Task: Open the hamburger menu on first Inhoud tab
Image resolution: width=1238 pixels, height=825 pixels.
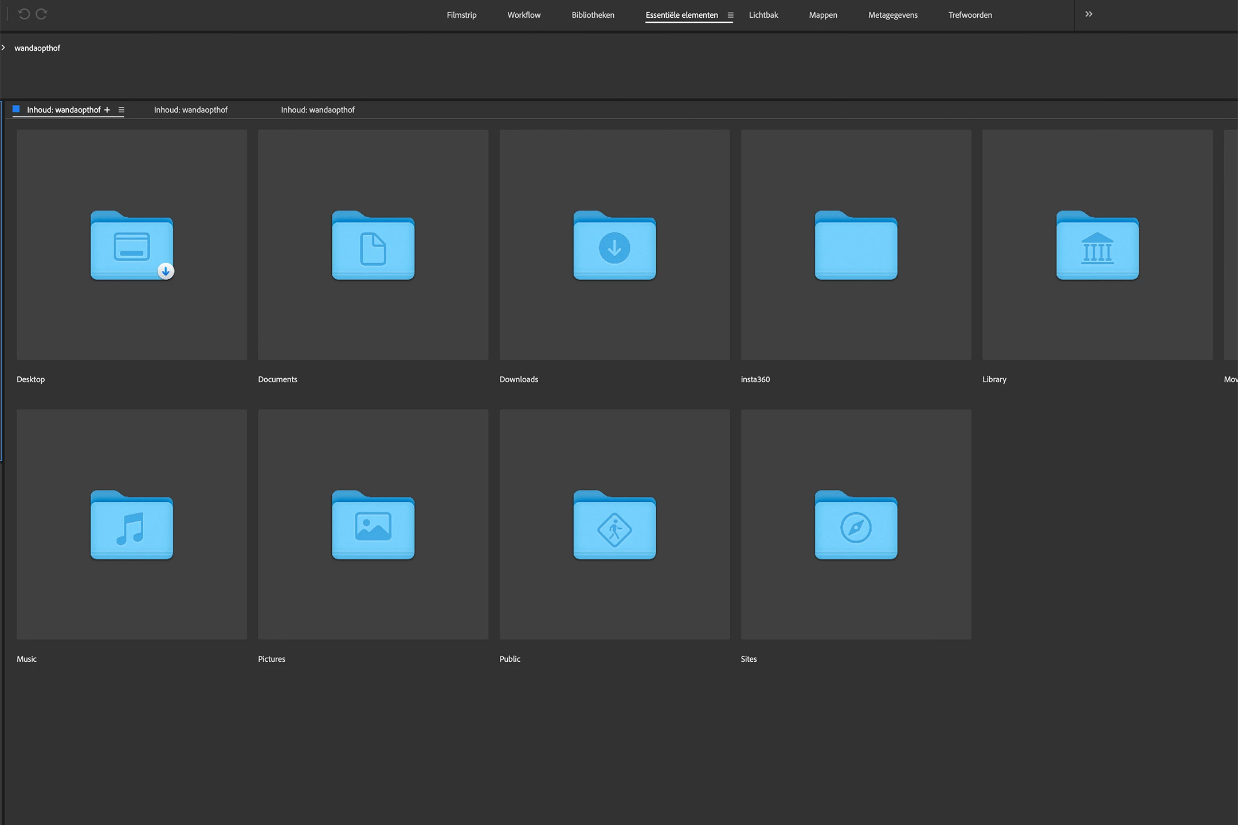Action: [121, 110]
